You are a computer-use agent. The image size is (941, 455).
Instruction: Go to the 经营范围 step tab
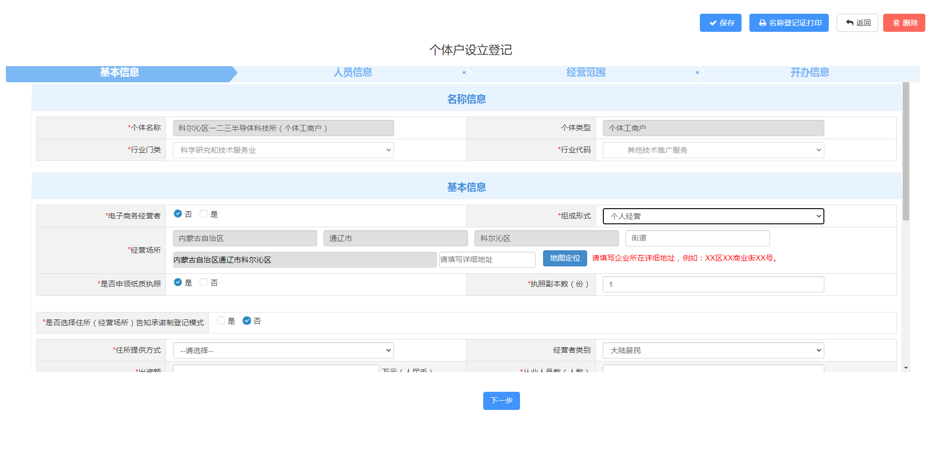point(586,72)
